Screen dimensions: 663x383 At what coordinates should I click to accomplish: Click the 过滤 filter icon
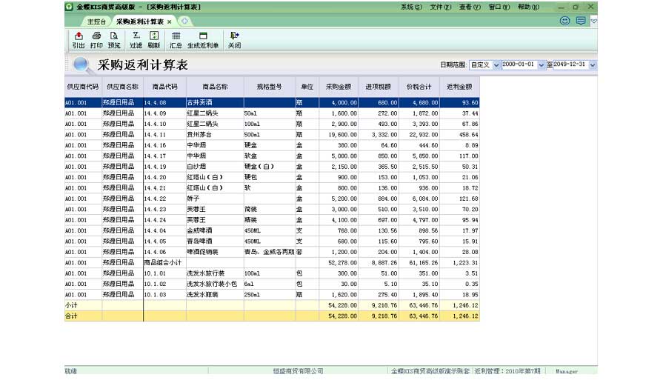(x=136, y=39)
